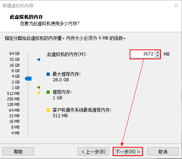Set slider to the 8 GB tick
Viewport: 182px width, 159px height.
[x=28, y=71]
